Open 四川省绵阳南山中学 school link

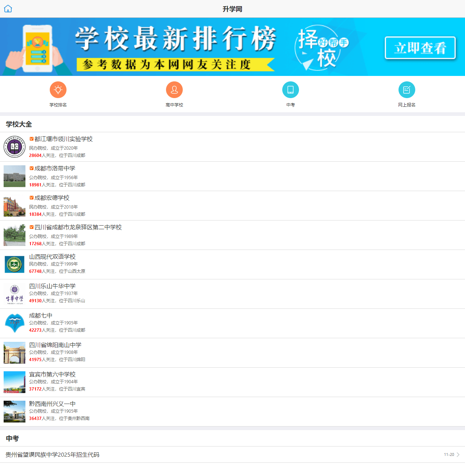[55, 345]
